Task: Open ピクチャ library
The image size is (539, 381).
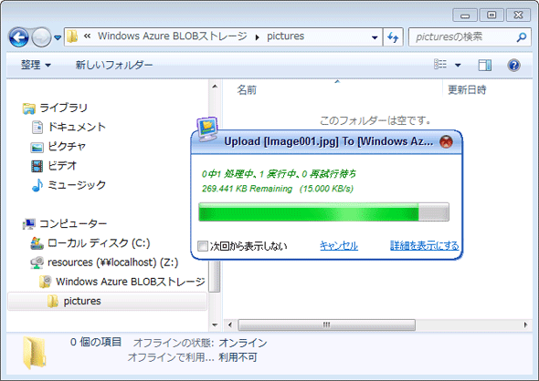Action: coord(67,147)
